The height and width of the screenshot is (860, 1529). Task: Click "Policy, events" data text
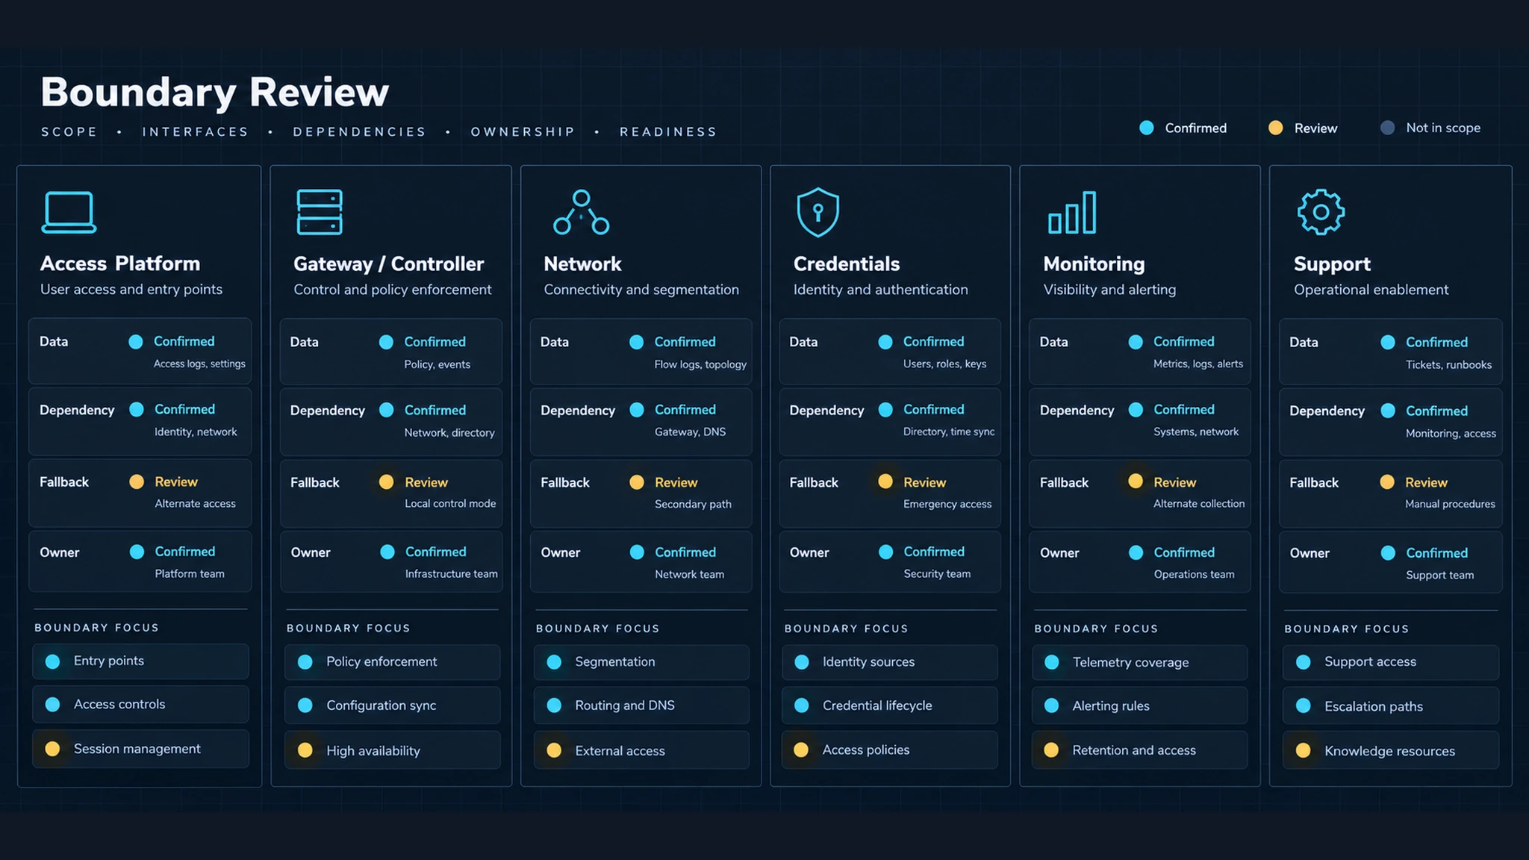tap(437, 365)
